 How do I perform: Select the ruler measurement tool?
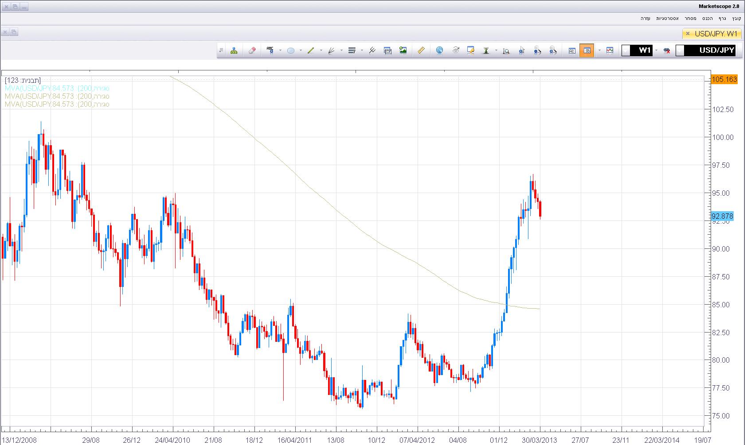click(x=421, y=50)
